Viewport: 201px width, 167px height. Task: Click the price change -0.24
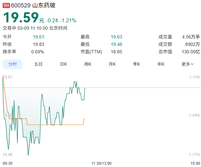tap(52, 21)
